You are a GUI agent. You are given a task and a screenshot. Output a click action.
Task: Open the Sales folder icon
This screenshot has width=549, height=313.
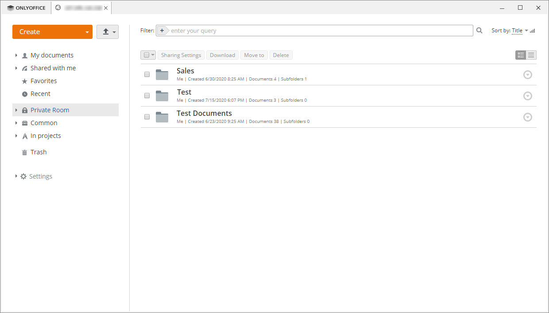coord(162,75)
